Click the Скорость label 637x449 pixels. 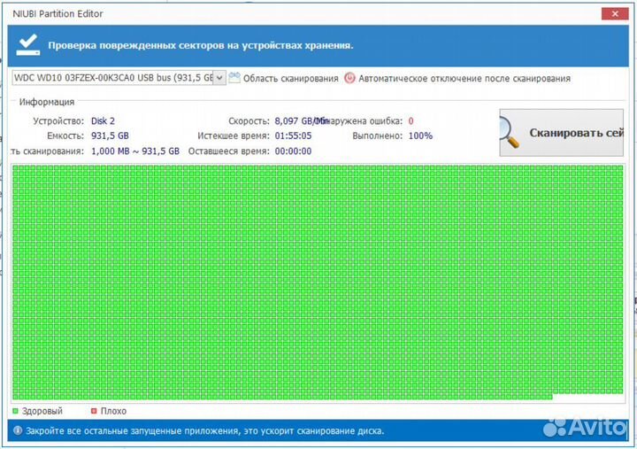(x=249, y=121)
